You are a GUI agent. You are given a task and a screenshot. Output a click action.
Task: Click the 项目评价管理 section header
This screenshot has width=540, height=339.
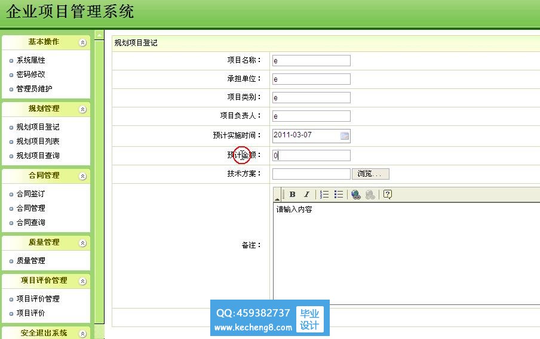[x=46, y=281]
